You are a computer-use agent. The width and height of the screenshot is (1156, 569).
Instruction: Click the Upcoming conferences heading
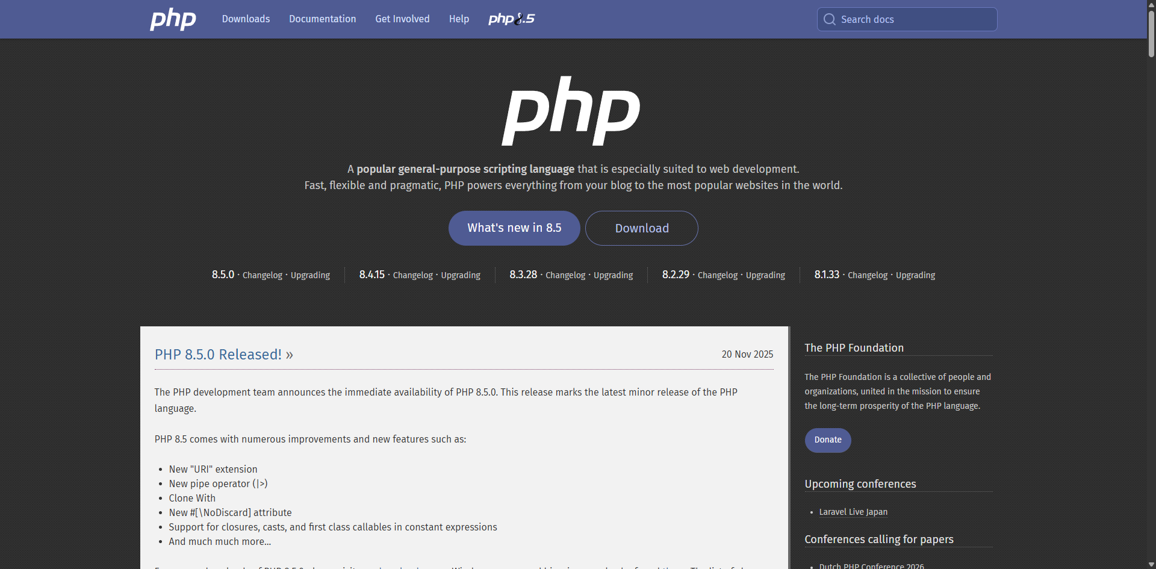click(860, 484)
